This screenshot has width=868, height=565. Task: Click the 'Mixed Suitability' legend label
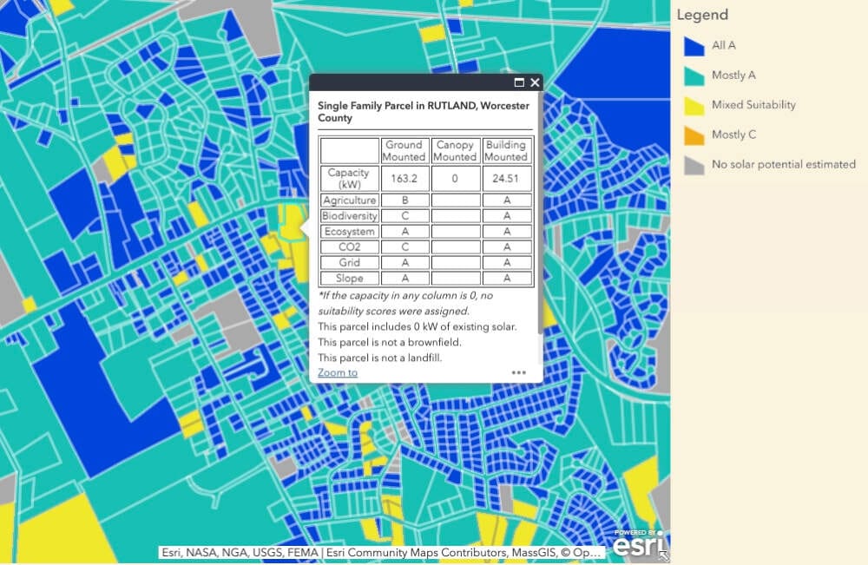[753, 105]
